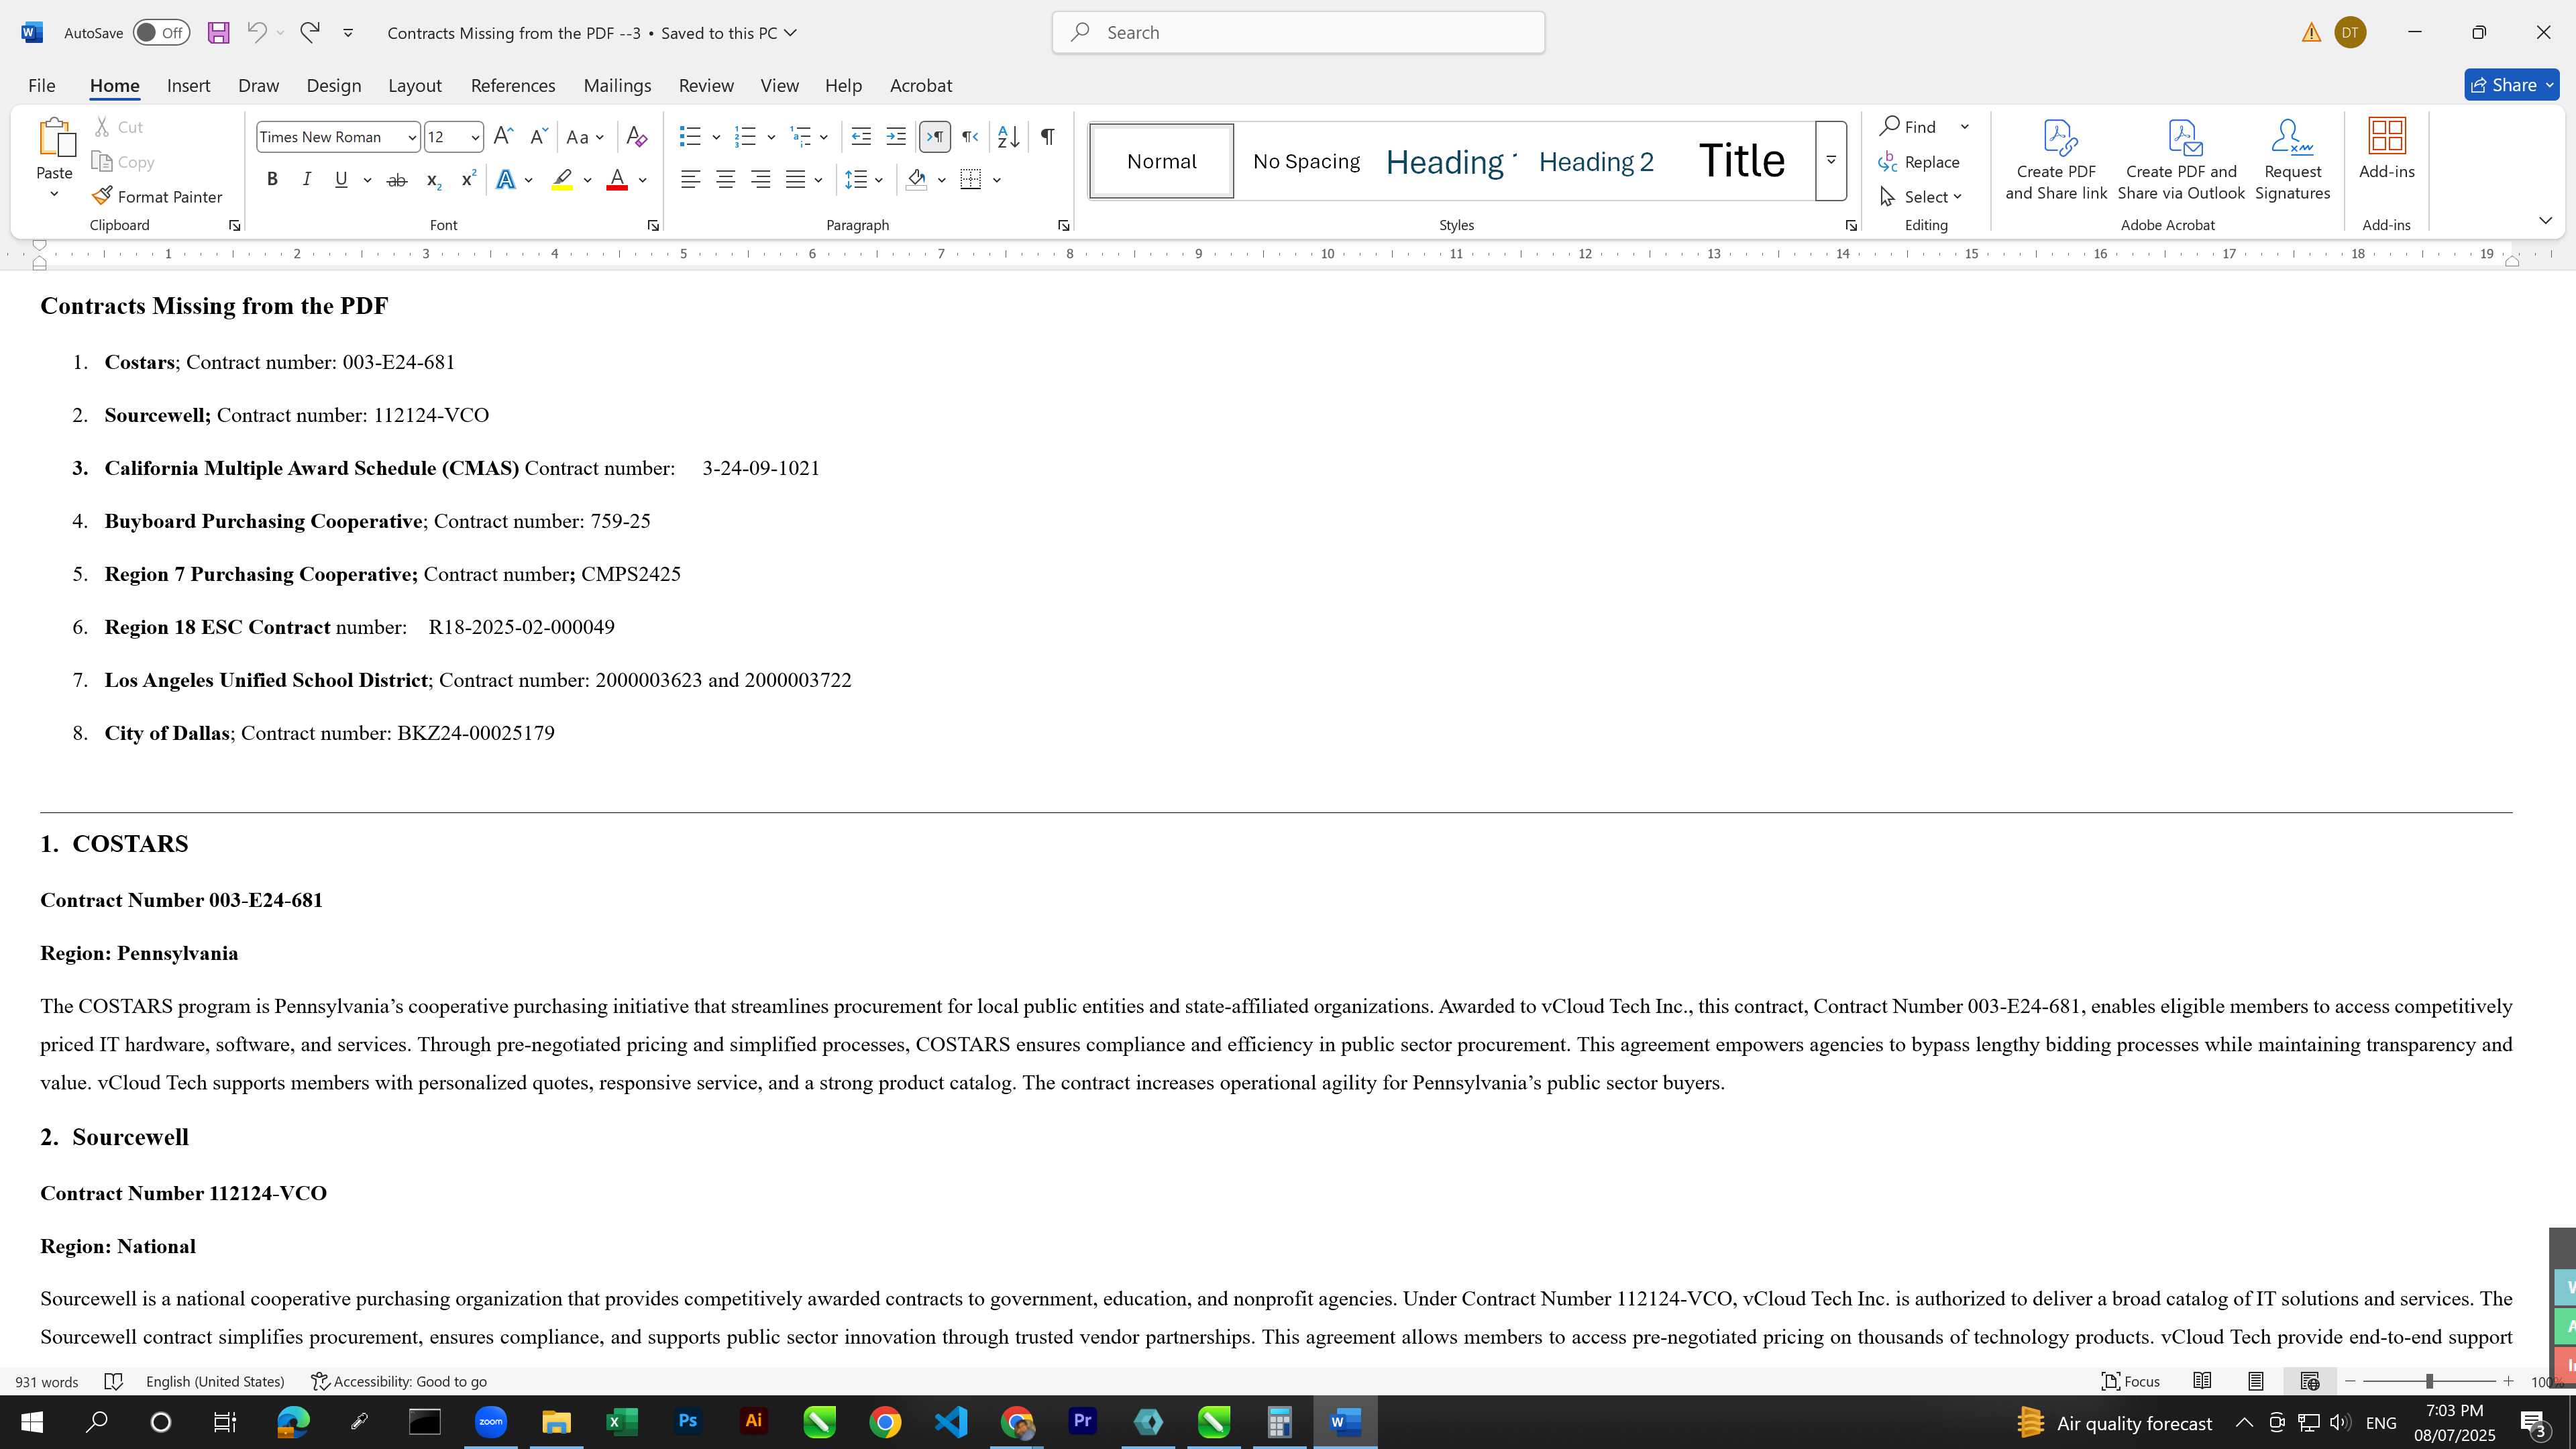Screen dimensions: 2576x1449
Task: Justify text alignment icon
Action: point(796,180)
